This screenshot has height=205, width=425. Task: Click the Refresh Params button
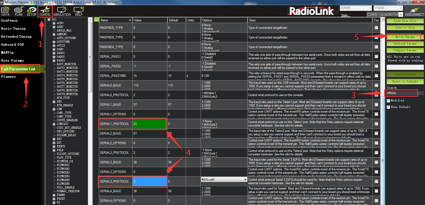(x=405, y=44)
